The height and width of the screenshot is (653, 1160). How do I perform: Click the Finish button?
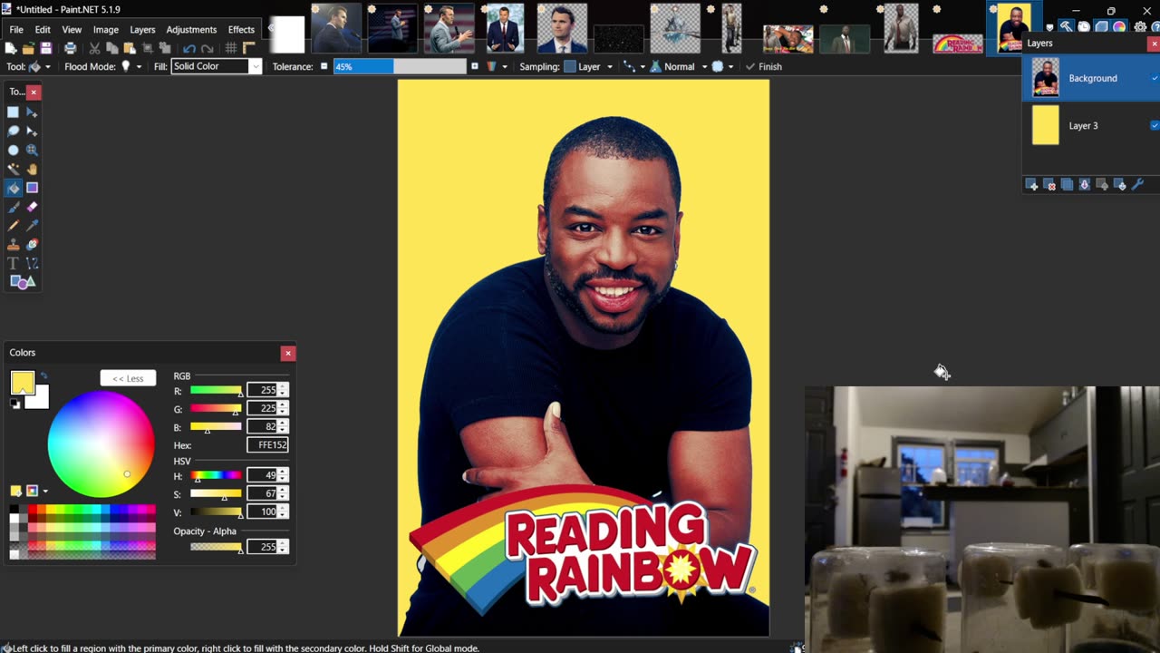pos(764,66)
